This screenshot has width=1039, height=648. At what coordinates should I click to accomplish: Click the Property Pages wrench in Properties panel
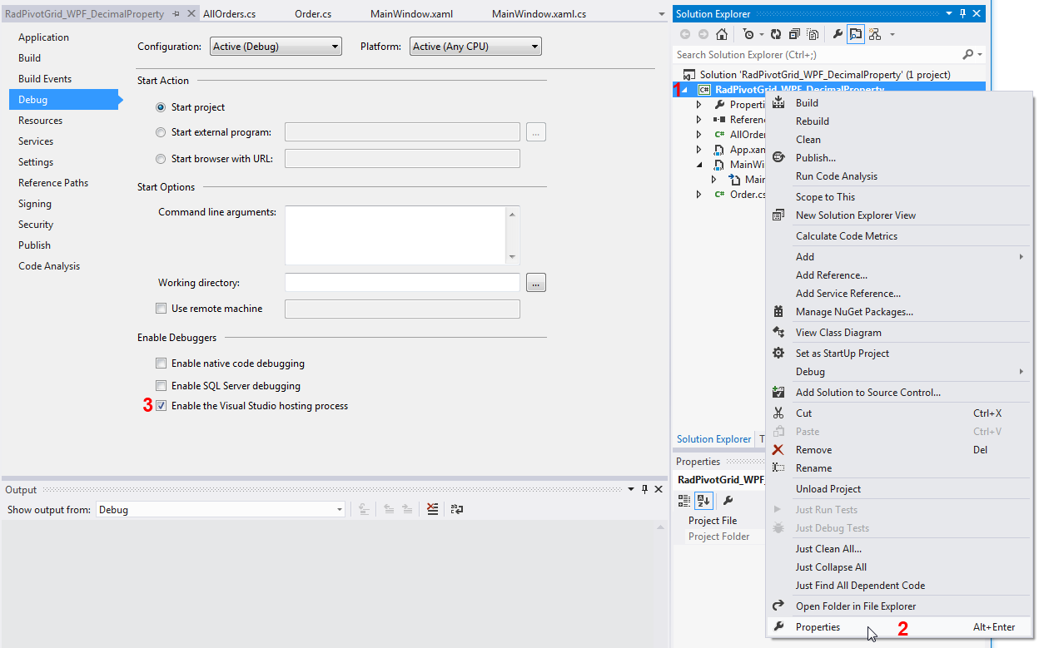[728, 500]
